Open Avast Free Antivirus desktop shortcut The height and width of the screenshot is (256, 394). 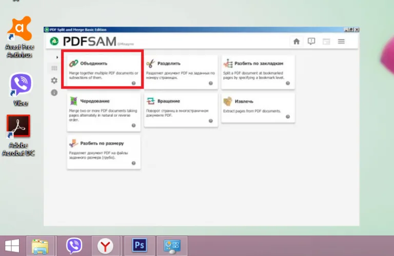tap(19, 37)
